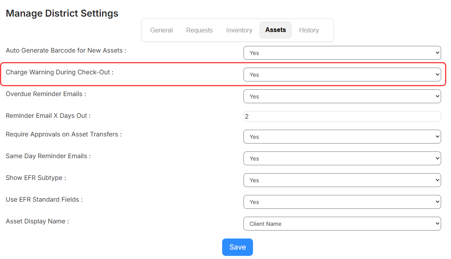Open the Auto Generate Barcode dropdown
Viewport: 451px width, 259px height.
[342, 53]
